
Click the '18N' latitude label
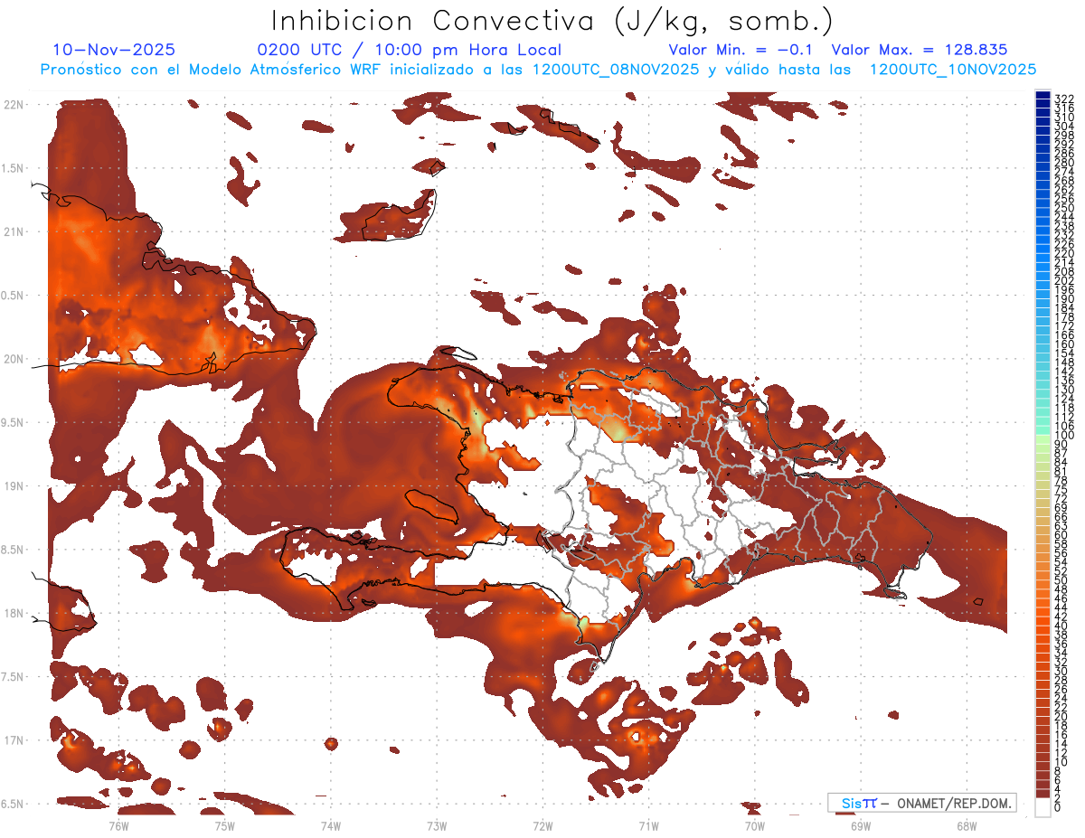click(x=15, y=614)
